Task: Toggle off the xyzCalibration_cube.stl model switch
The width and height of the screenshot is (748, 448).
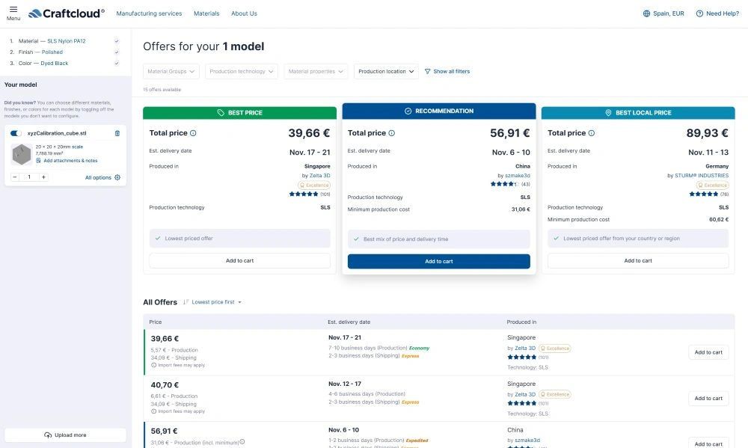Action: [x=16, y=133]
